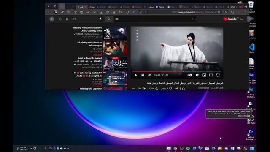Save video to playlist button

(144, 88)
